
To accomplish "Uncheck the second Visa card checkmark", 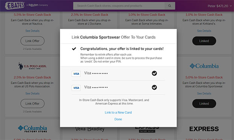I will [154, 87].
